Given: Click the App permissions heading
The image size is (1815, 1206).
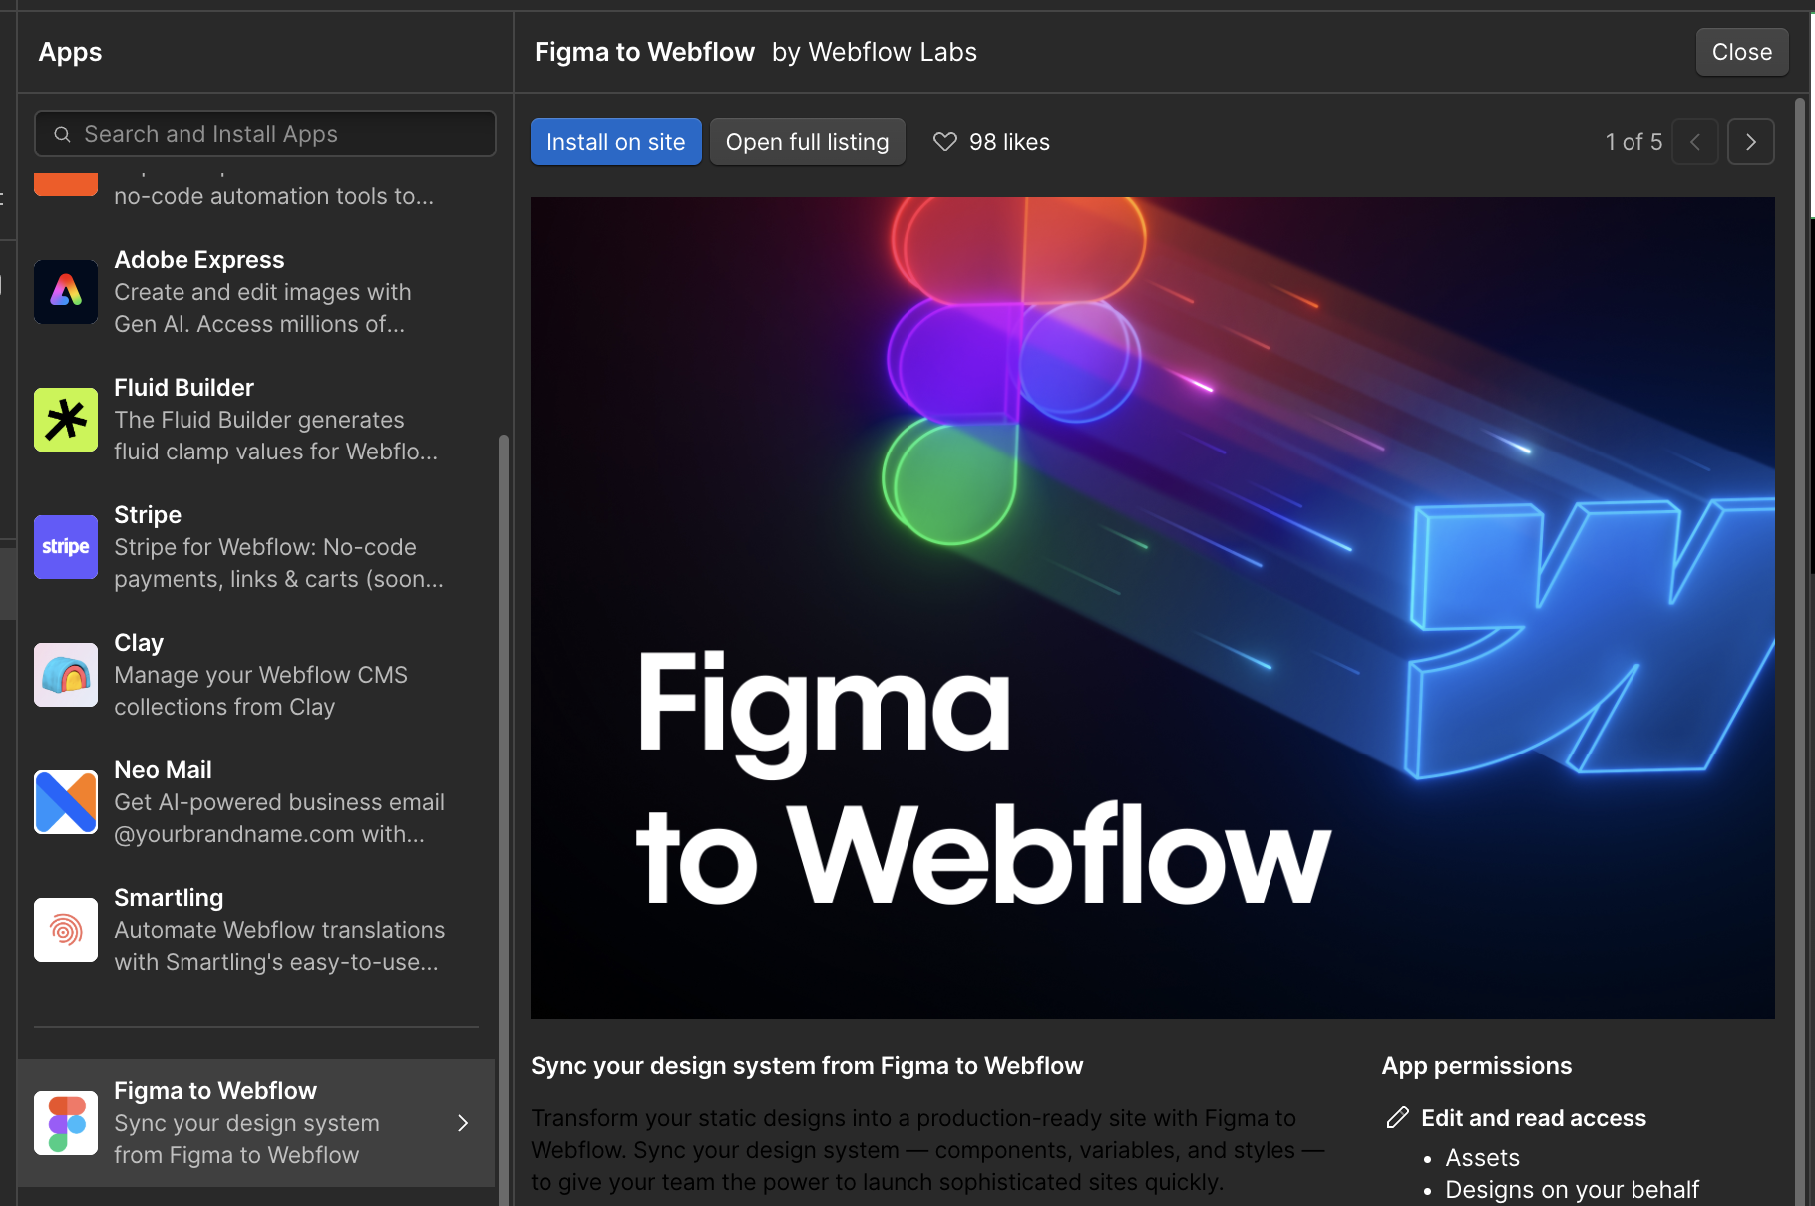Looking at the screenshot, I should pyautogui.click(x=1477, y=1066).
